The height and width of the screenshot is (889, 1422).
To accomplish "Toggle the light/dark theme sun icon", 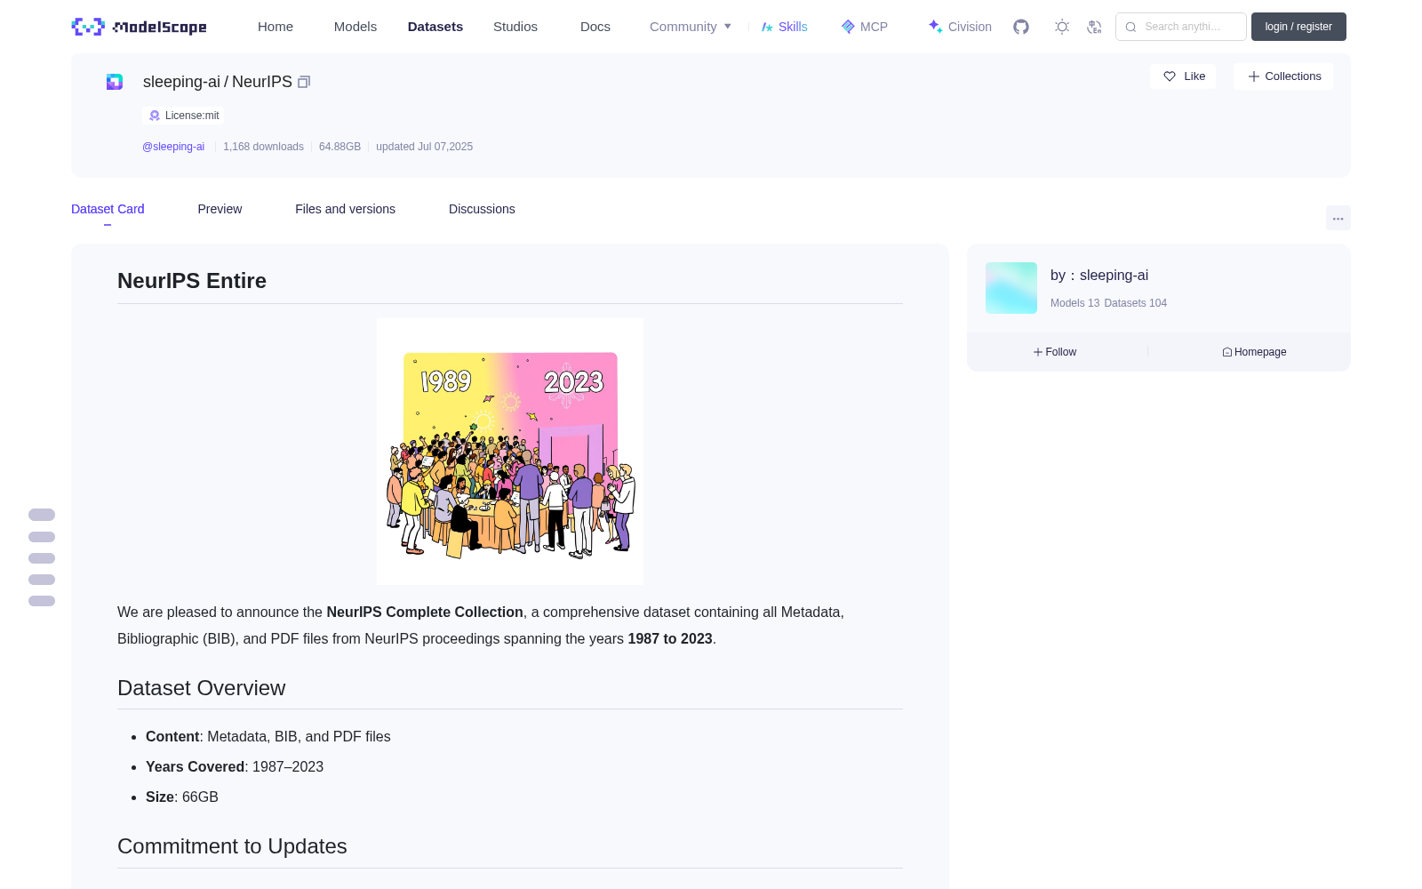I will (1062, 27).
